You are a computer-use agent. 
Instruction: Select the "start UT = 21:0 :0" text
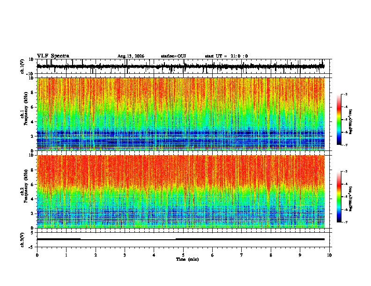[x=226, y=56]
